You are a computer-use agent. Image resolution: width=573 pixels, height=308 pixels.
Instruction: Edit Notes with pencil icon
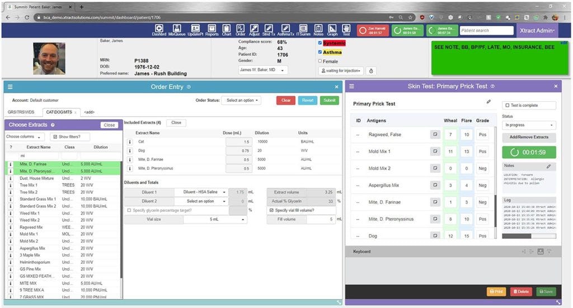[548, 167]
